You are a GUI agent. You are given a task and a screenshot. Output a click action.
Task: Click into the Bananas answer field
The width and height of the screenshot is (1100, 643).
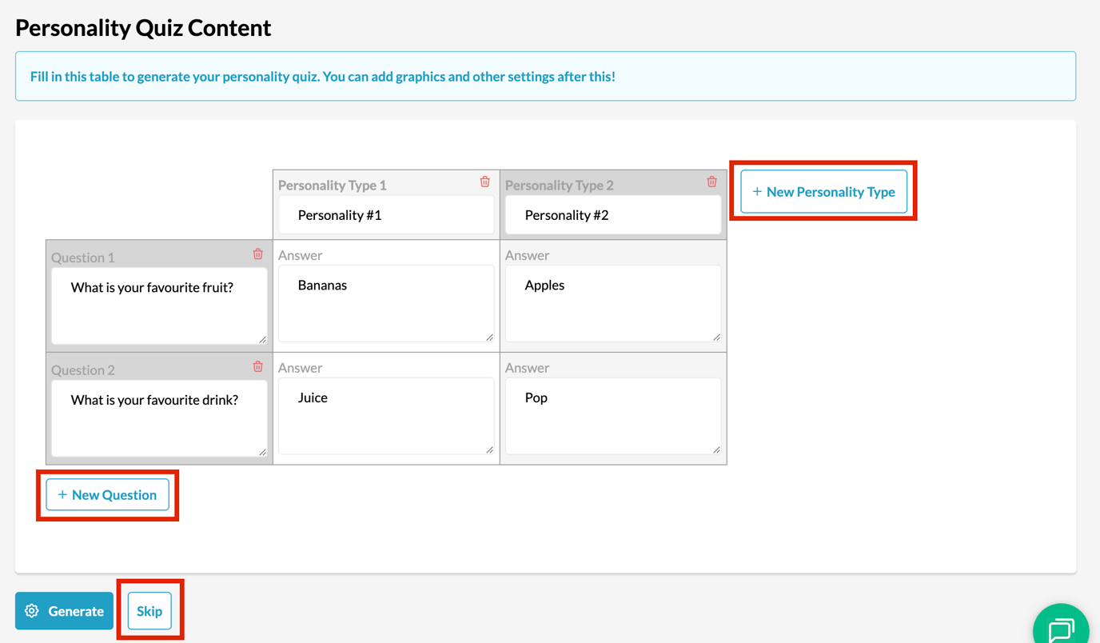pos(386,304)
